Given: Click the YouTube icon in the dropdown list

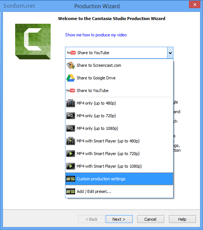Looking at the screenshot, I should pos(71,91).
